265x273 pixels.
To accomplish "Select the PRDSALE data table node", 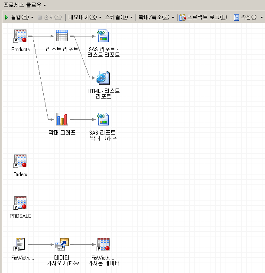I will [20, 203].
